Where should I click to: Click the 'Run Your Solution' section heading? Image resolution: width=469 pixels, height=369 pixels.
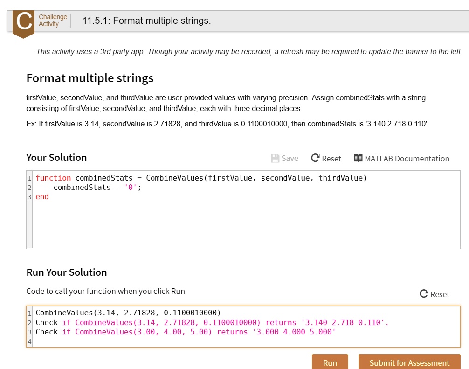[67, 272]
